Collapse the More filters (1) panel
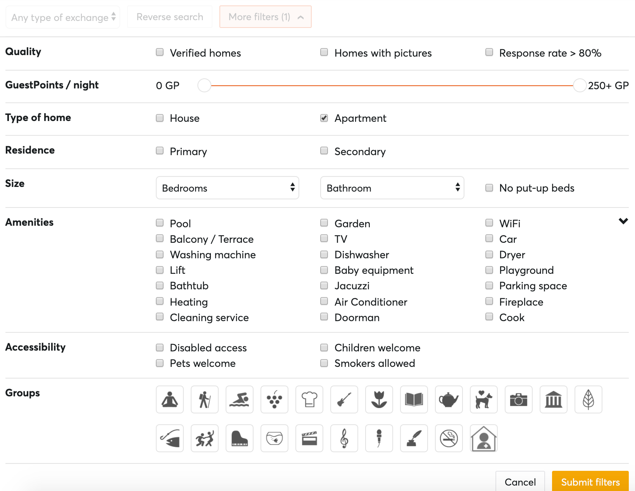Screen dimensions: 635x491 pyautogui.click(x=265, y=17)
